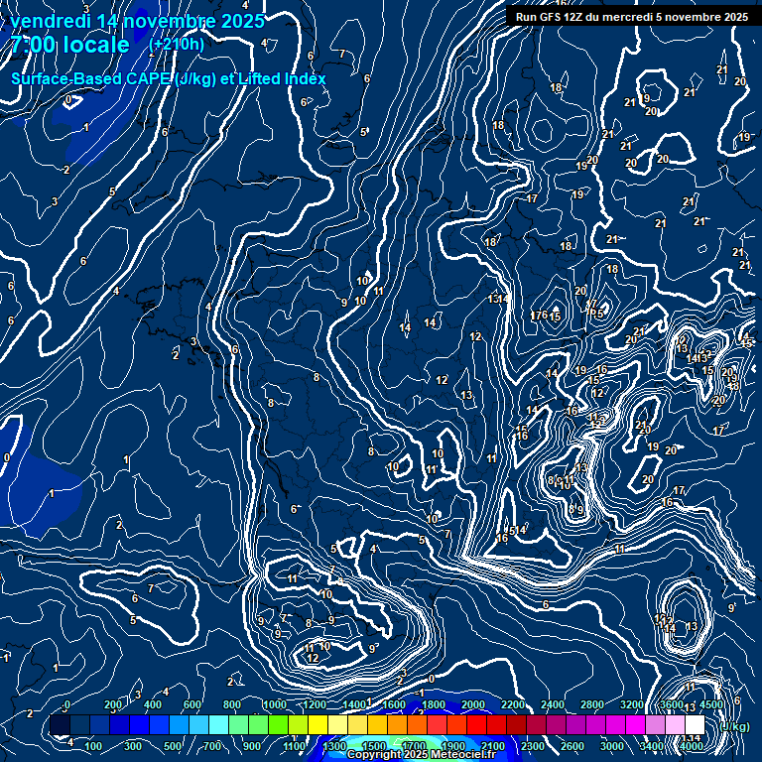Click the '1000' legend tick label
The image size is (762, 762).
click(x=275, y=704)
